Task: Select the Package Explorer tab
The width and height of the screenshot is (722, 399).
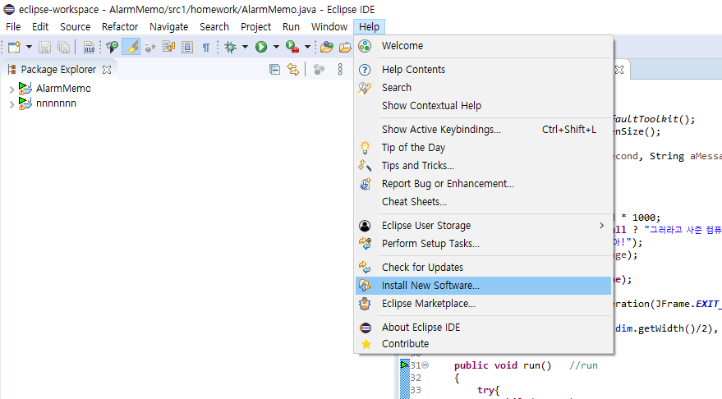Action: (58, 70)
